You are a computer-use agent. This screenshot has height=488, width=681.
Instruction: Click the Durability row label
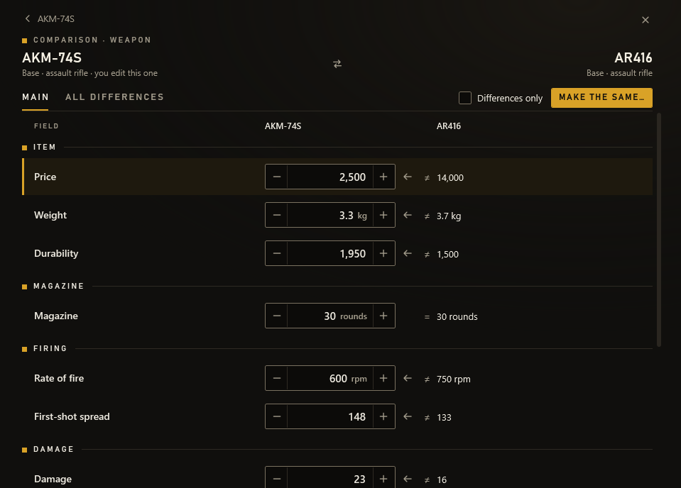pos(56,253)
